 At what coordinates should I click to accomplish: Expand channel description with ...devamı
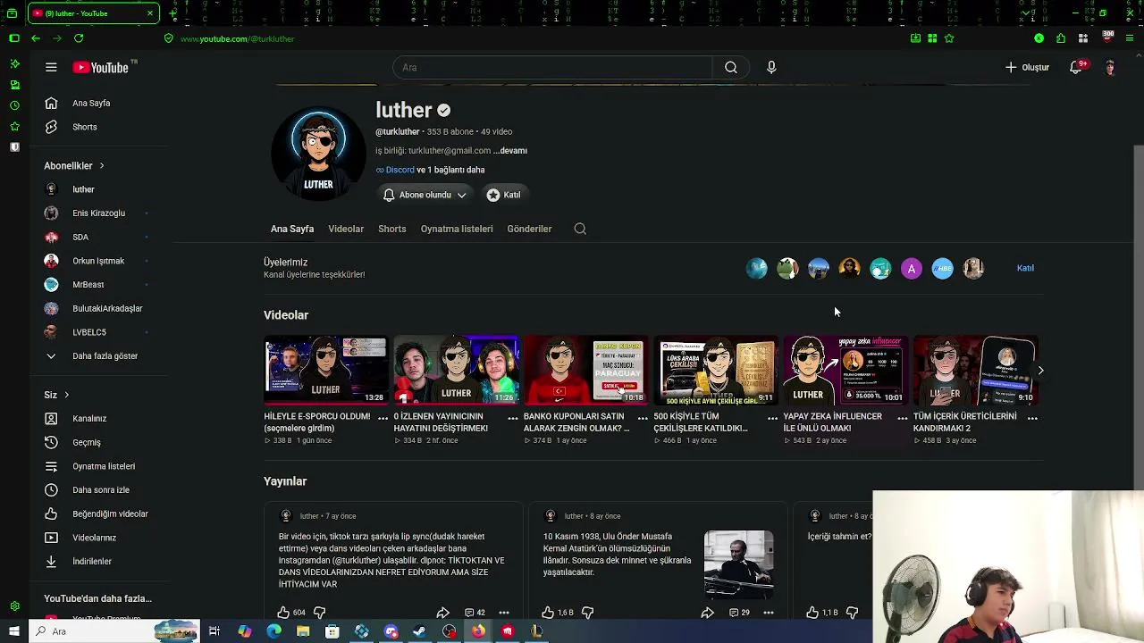click(x=510, y=151)
